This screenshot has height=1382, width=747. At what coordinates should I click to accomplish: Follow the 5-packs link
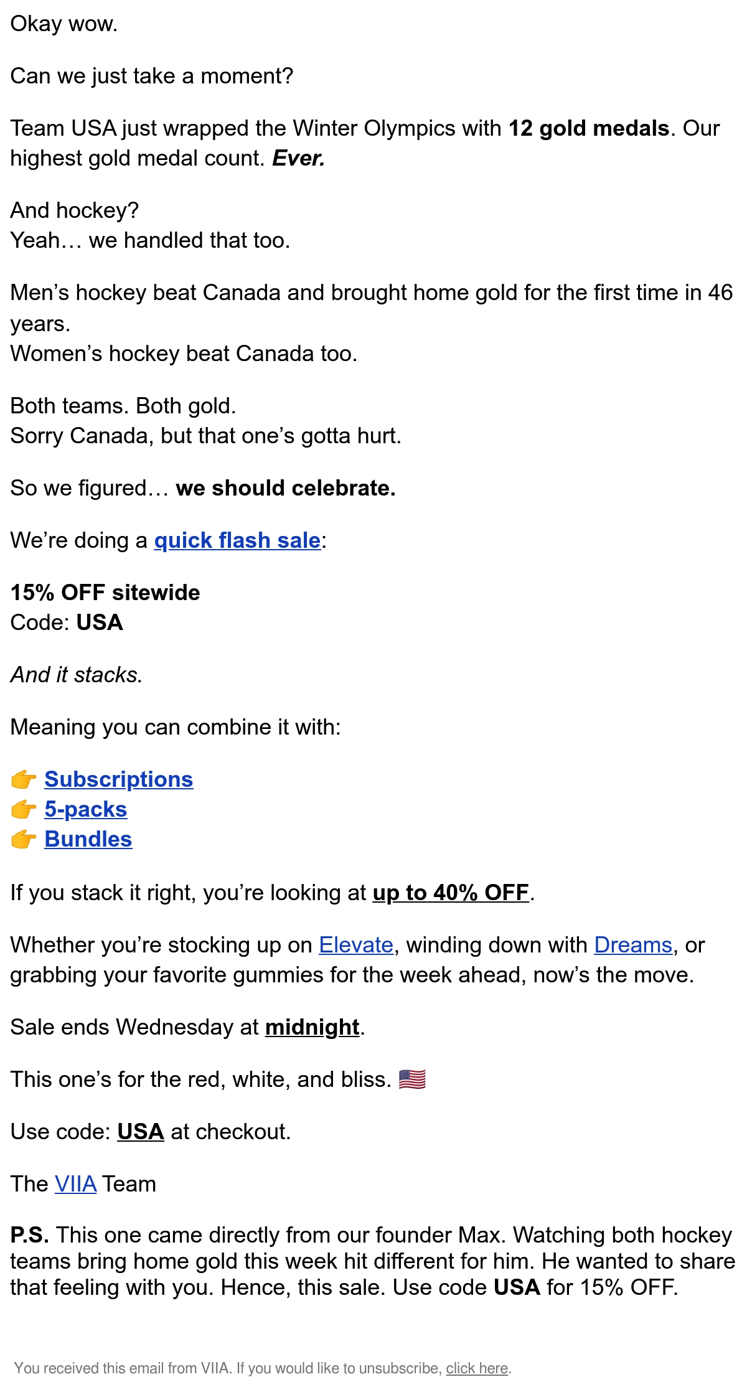86,809
